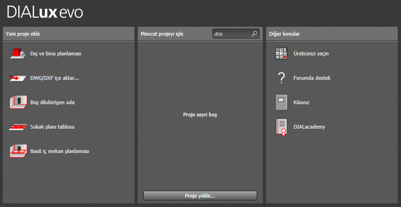Click the DIALux evo logo

(x=45, y=12)
